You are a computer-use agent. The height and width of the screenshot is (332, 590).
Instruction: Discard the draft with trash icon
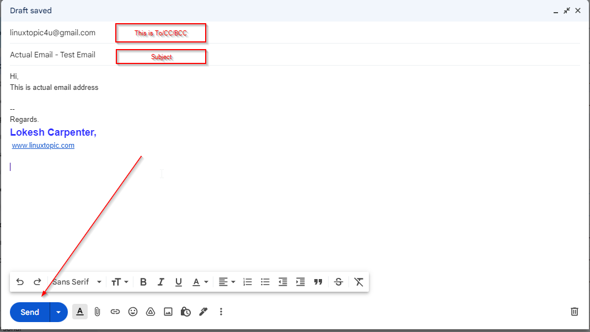pyautogui.click(x=575, y=312)
